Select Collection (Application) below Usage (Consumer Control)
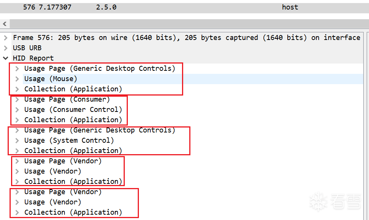369x220 pixels. 73,120
